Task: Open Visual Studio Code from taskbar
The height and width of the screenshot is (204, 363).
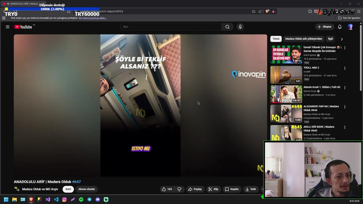Action: click(56, 199)
